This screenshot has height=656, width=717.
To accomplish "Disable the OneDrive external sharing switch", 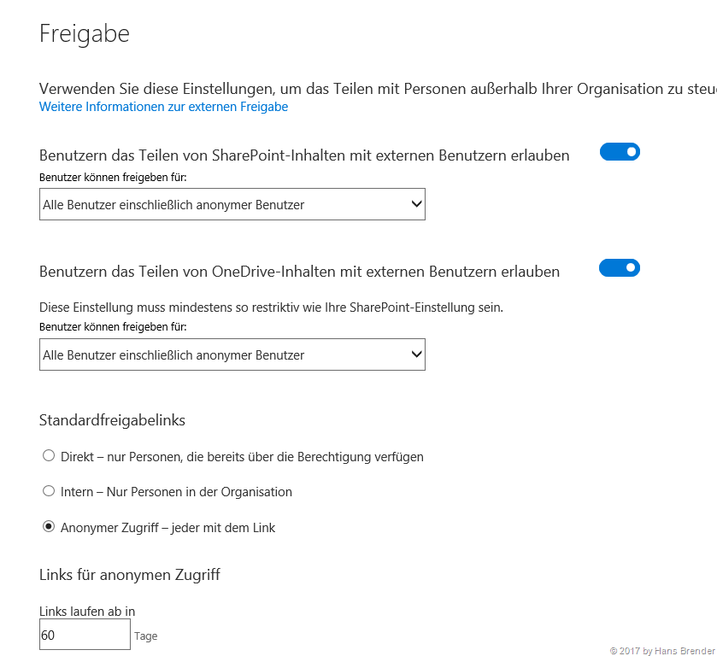I will (x=620, y=268).
